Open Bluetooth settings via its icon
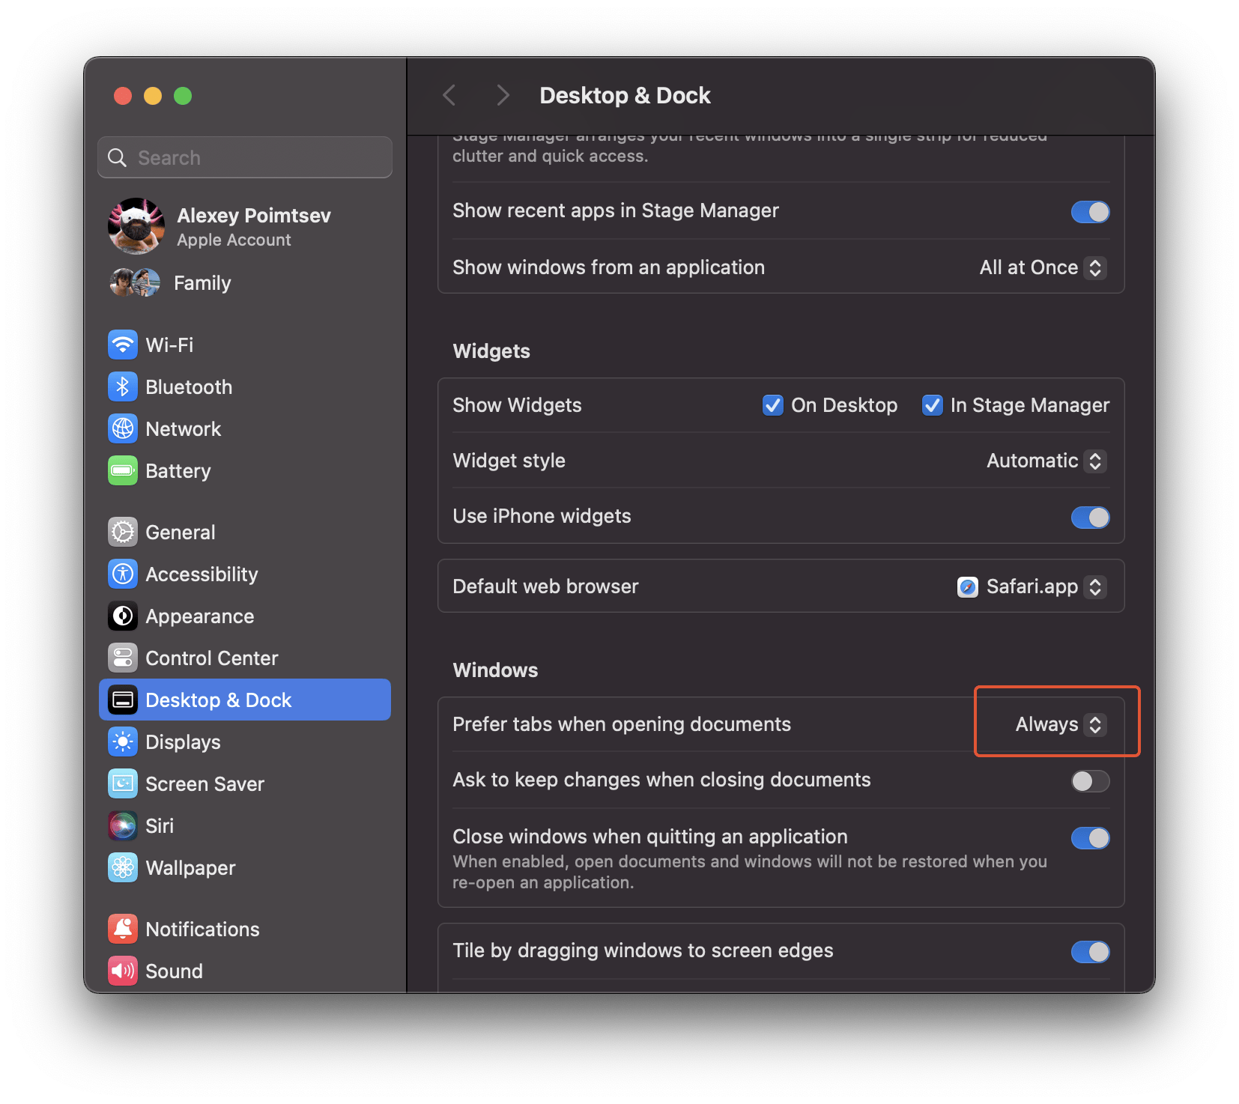 click(x=123, y=387)
